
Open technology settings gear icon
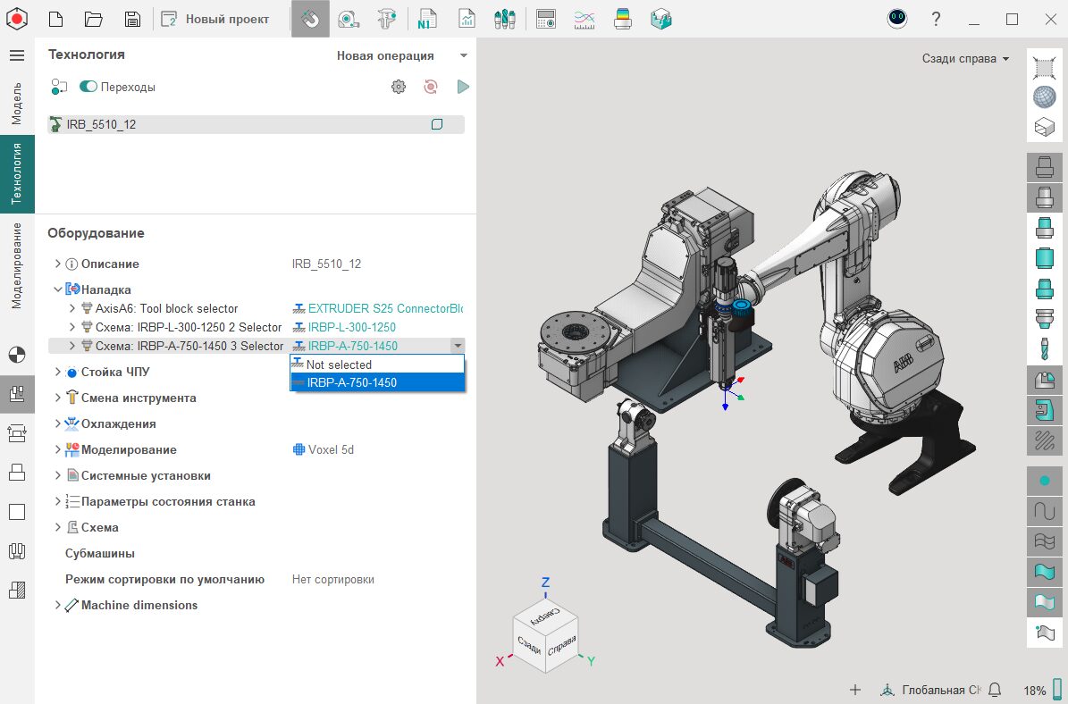pyautogui.click(x=399, y=87)
